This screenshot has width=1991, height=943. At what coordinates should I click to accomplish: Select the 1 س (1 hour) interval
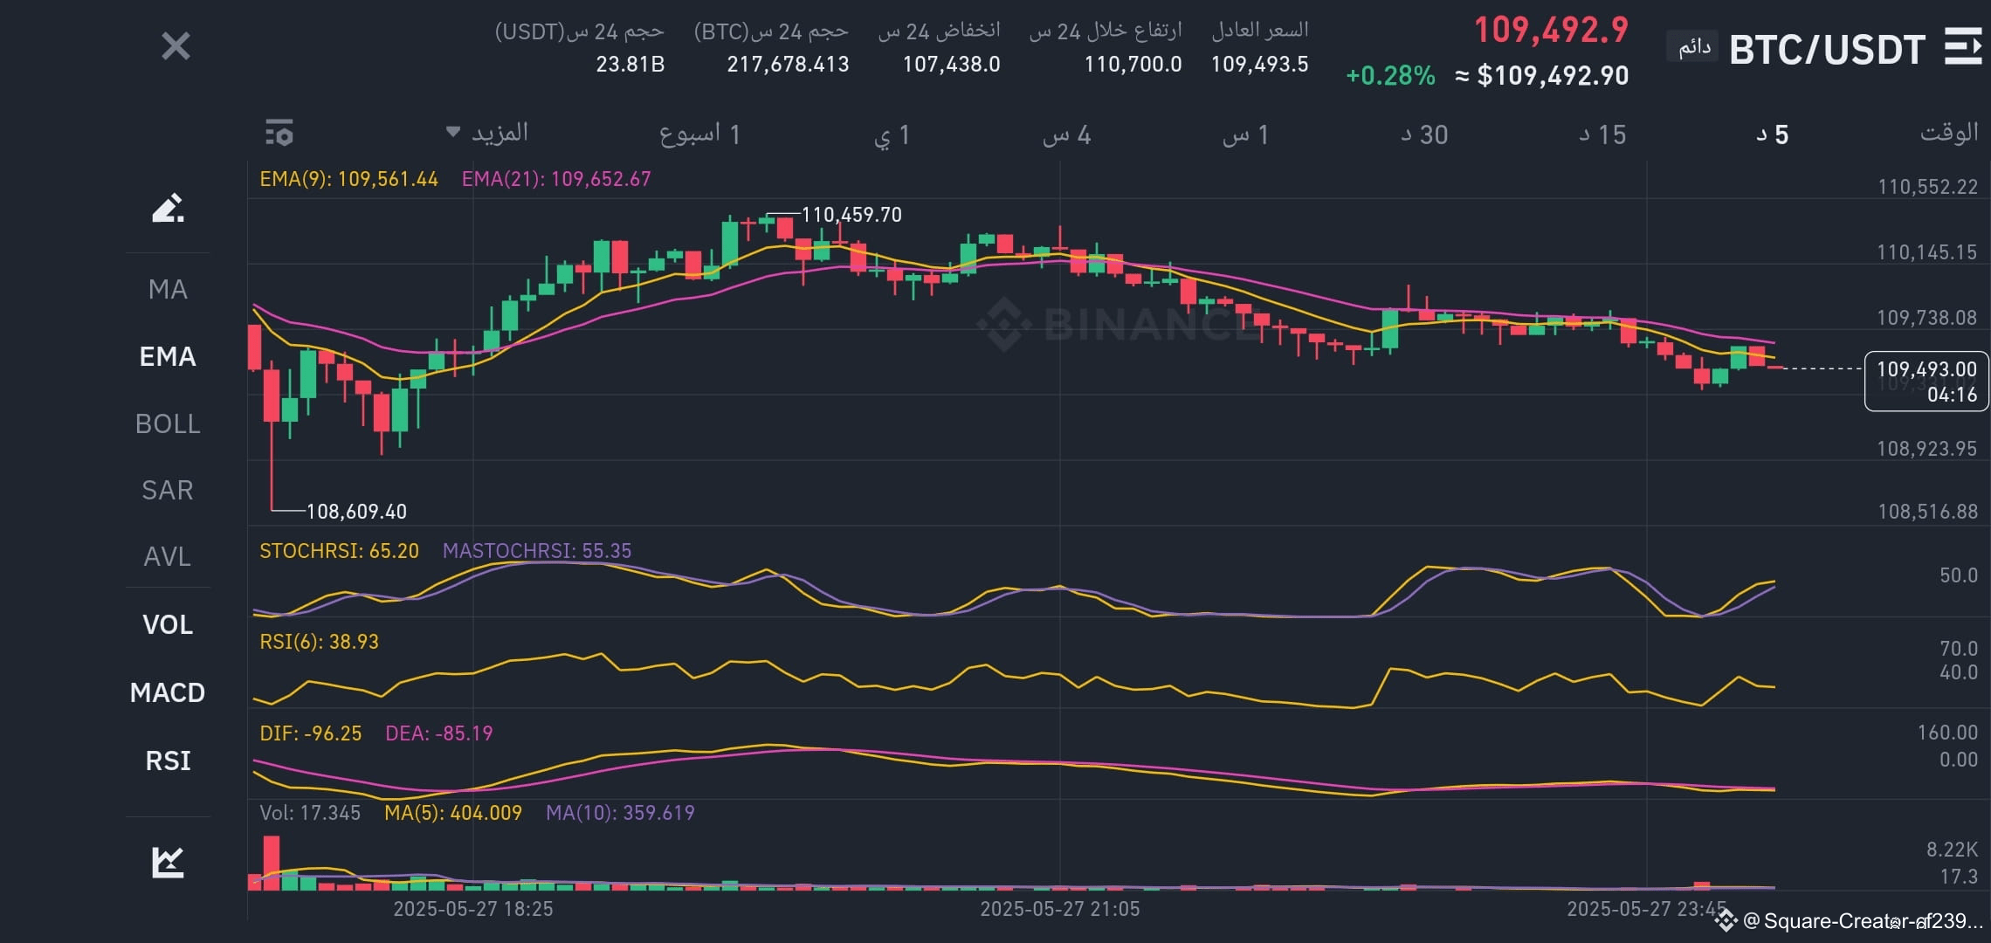pos(1246,134)
